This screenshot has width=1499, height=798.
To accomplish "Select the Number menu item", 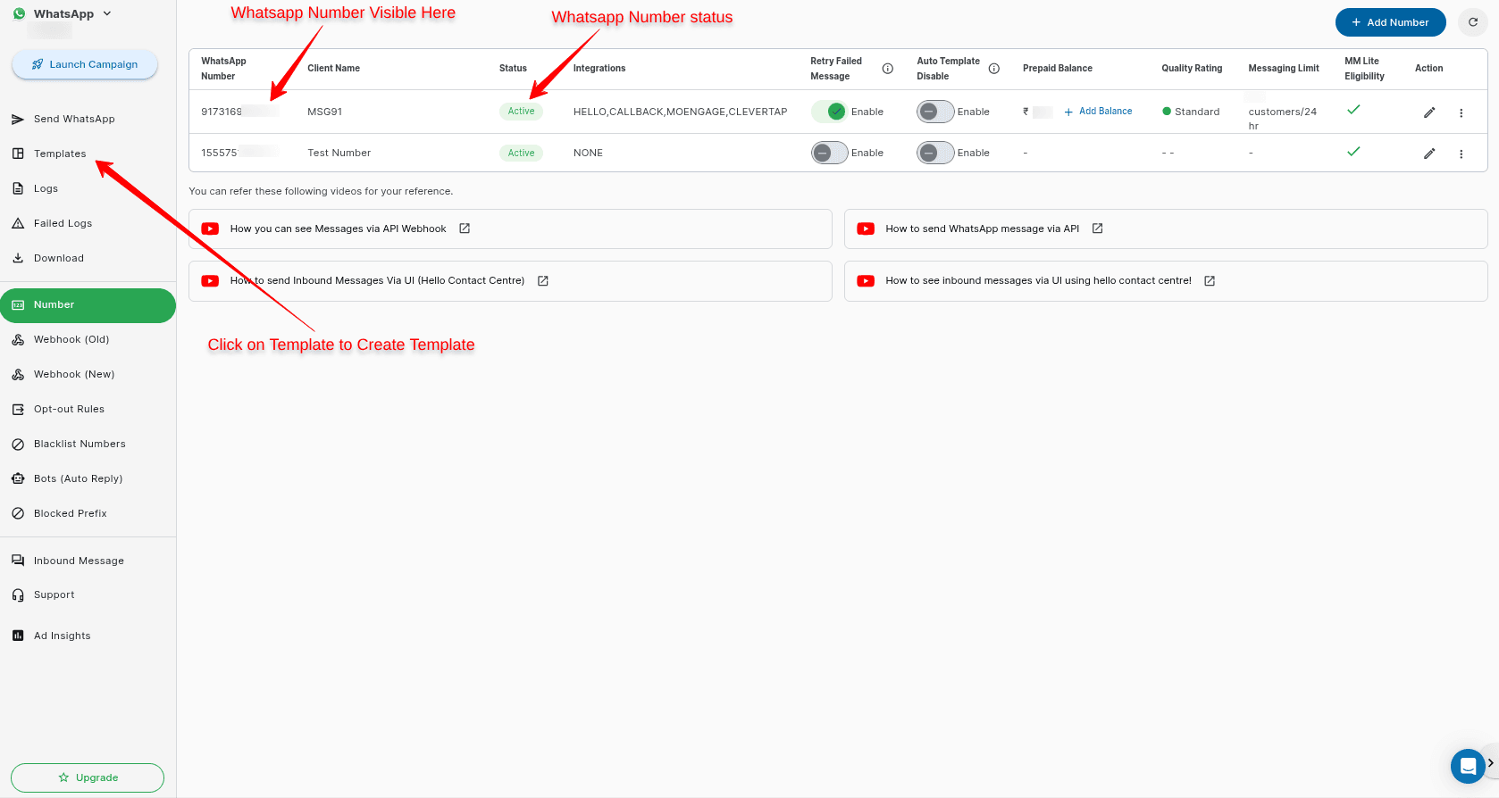I will (88, 305).
